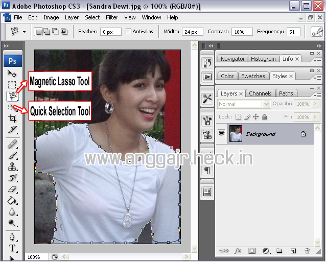Open the Brushes panel icon
This screenshot has height=263, width=326.
(x=207, y=121)
